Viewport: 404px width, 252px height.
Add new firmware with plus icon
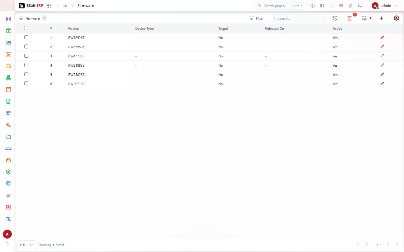382,18
